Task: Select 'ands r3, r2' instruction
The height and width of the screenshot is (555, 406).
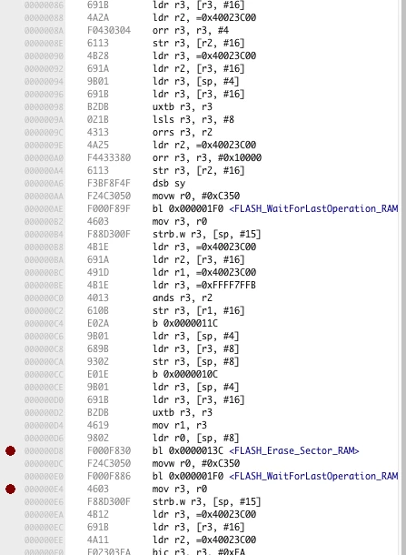Action: pyautogui.click(x=183, y=298)
